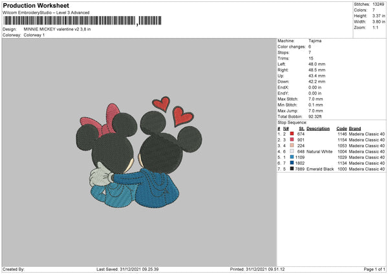Click the barcode at the top
388x274 pixels.
[82, 21]
